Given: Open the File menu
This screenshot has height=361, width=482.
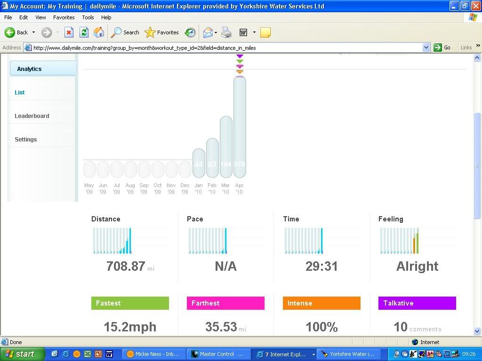Looking at the screenshot, I should [x=8, y=17].
